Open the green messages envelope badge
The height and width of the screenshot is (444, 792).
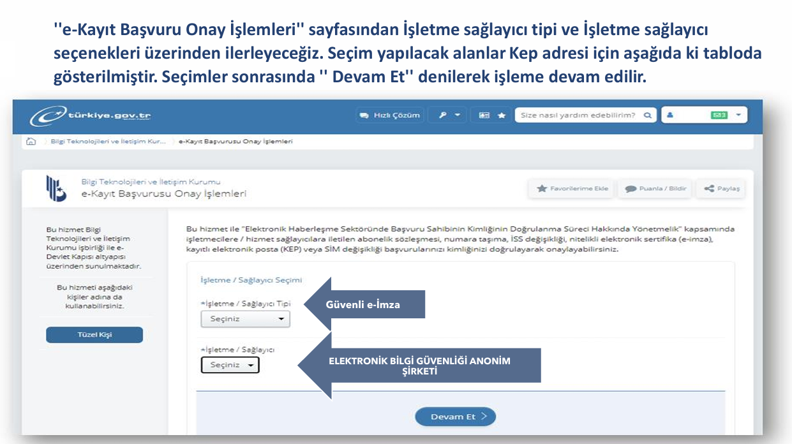pos(719,115)
